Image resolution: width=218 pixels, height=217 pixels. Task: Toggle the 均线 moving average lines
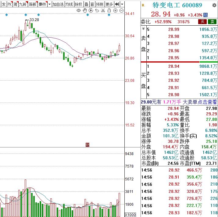point(69,4)
